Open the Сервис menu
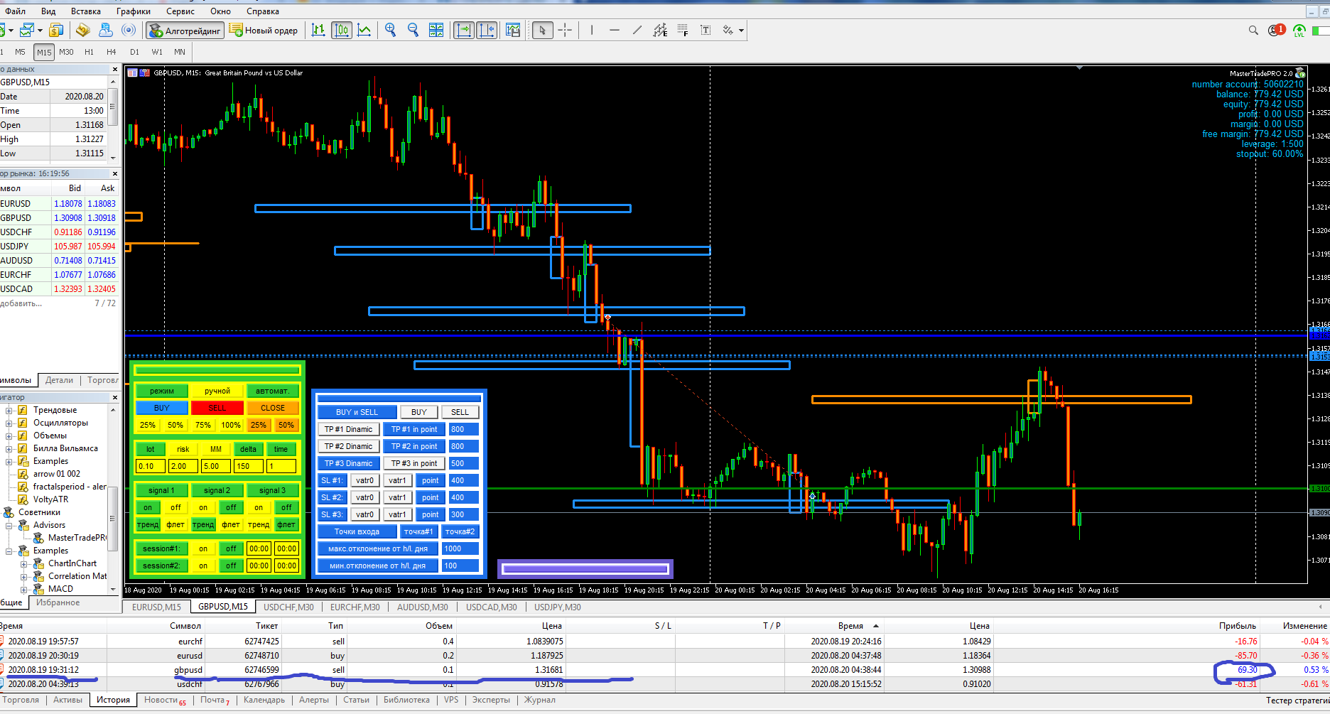Screen dimensions: 1330x714 pos(180,11)
